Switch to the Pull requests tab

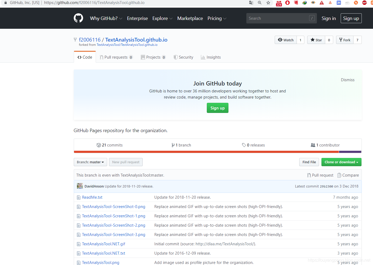tap(116, 57)
